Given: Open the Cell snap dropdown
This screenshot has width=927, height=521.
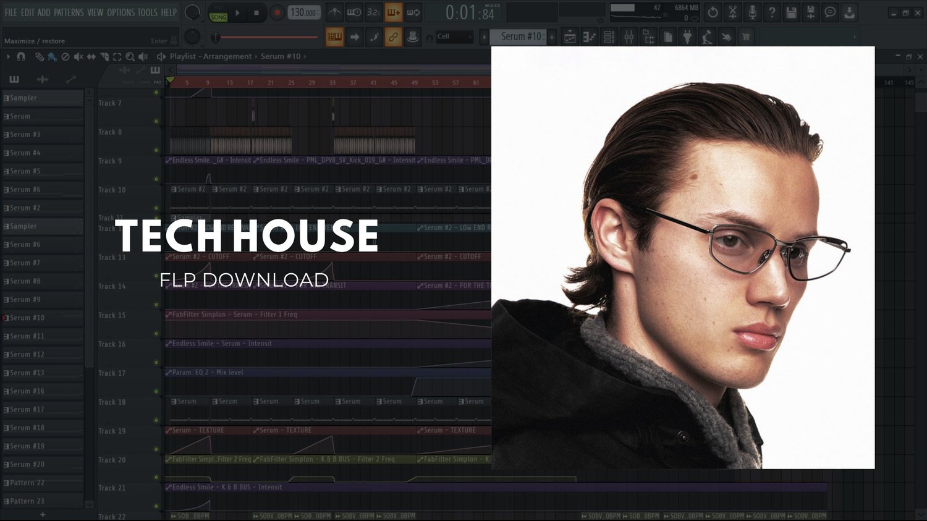Looking at the screenshot, I should [x=454, y=37].
